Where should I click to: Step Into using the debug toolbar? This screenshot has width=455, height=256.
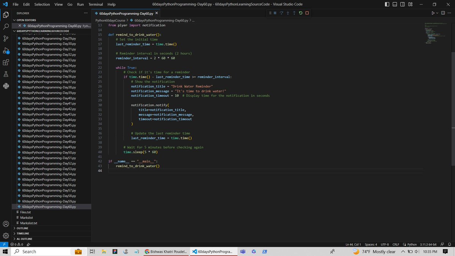point(287,13)
